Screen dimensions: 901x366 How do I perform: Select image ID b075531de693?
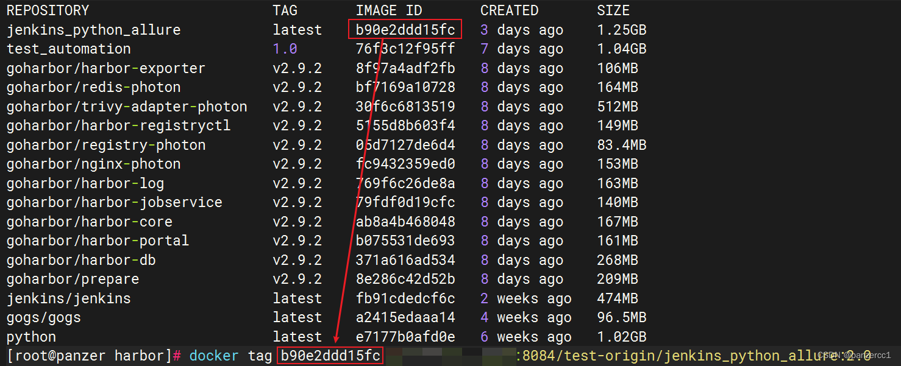(x=405, y=241)
